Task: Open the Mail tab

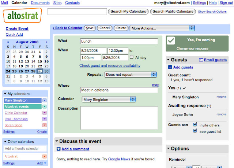Action: (4, 3)
